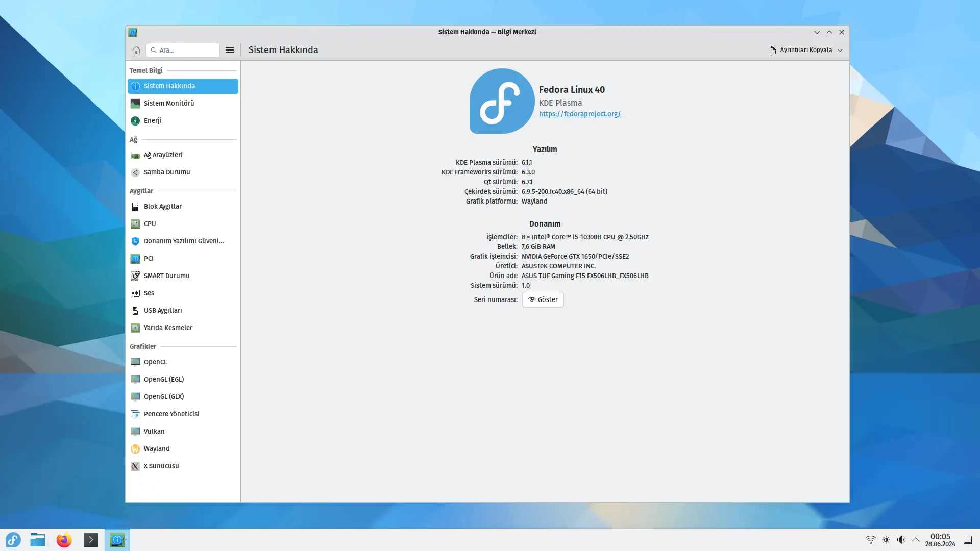980x551 pixels.
Task: Click the Enerji icon
Action: coord(135,121)
